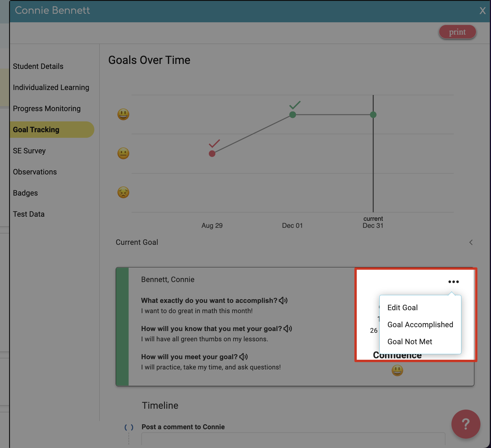Select "Edit Goal" from the menu

(x=402, y=307)
